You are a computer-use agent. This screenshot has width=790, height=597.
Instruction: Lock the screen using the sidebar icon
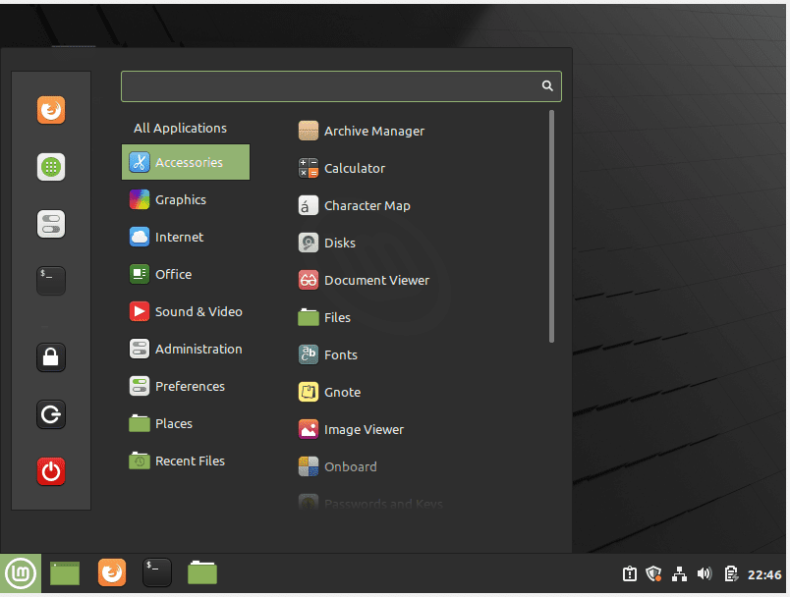pos(50,357)
